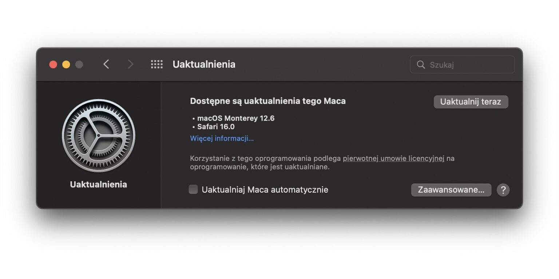Expand details via Więcej informacji
Image resolution: width=559 pixels, height=279 pixels.
tap(222, 138)
